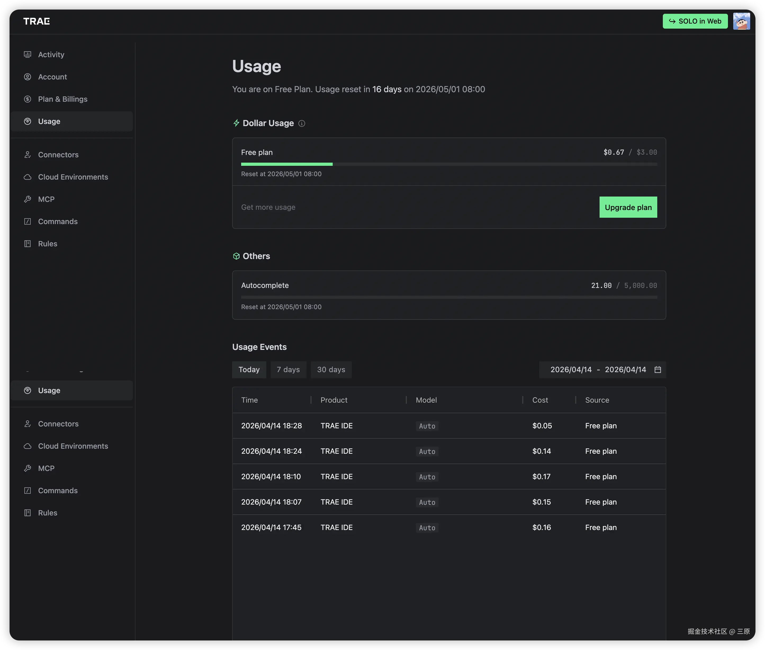Click the MCP wrench icon in upper sidebar

click(x=28, y=199)
